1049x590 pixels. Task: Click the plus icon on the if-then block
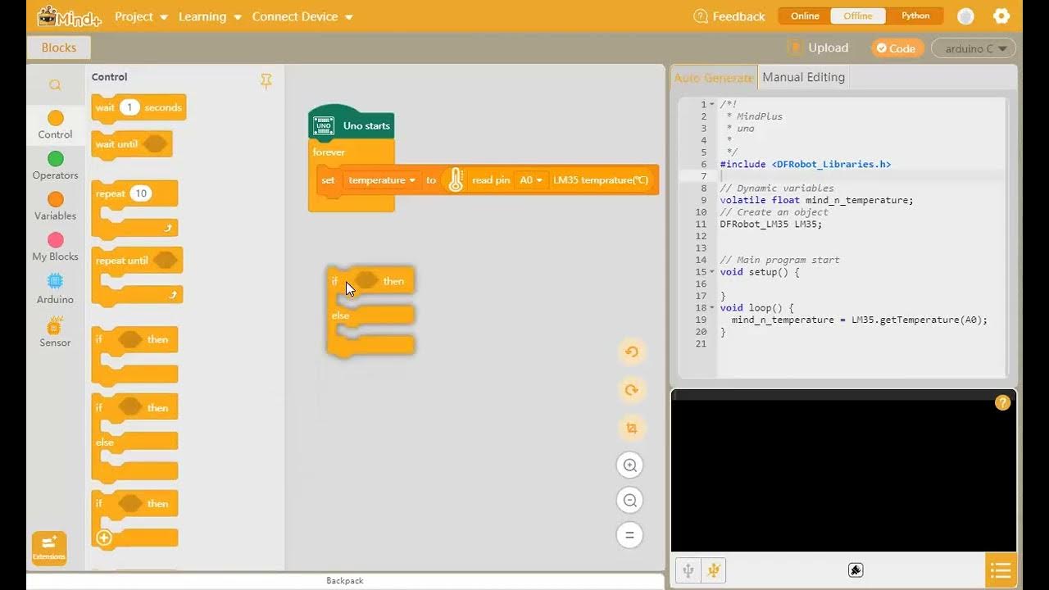pos(104,538)
